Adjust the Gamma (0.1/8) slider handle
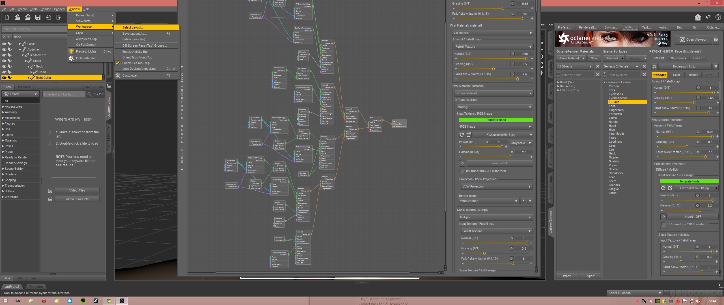The height and width of the screenshot is (305, 724). pos(510,157)
